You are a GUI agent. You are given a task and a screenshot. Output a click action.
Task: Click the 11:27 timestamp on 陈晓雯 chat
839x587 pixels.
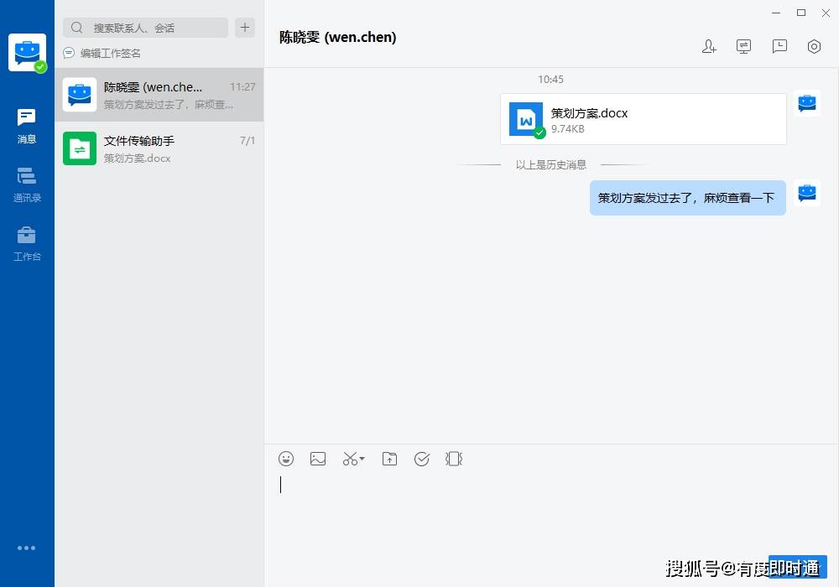[x=242, y=86]
